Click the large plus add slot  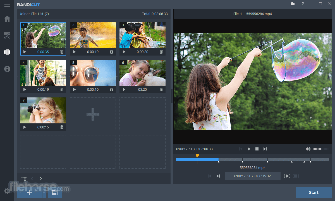tap(93, 114)
